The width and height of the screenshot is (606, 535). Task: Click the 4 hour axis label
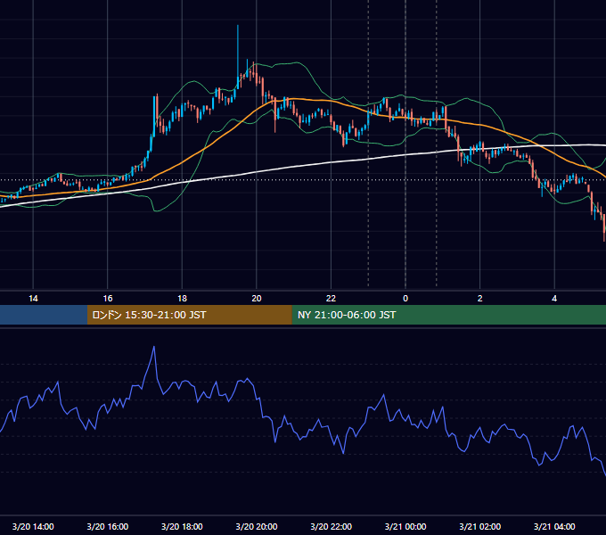pyautogui.click(x=554, y=299)
